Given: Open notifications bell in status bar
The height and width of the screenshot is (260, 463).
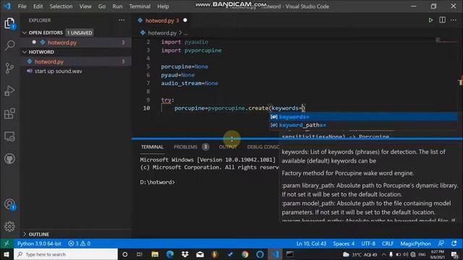Looking at the screenshot, I should [454, 243].
